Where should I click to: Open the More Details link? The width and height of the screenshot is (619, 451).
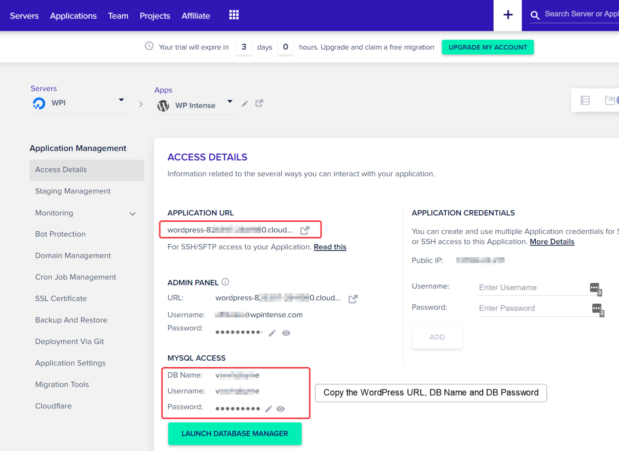pyautogui.click(x=552, y=242)
